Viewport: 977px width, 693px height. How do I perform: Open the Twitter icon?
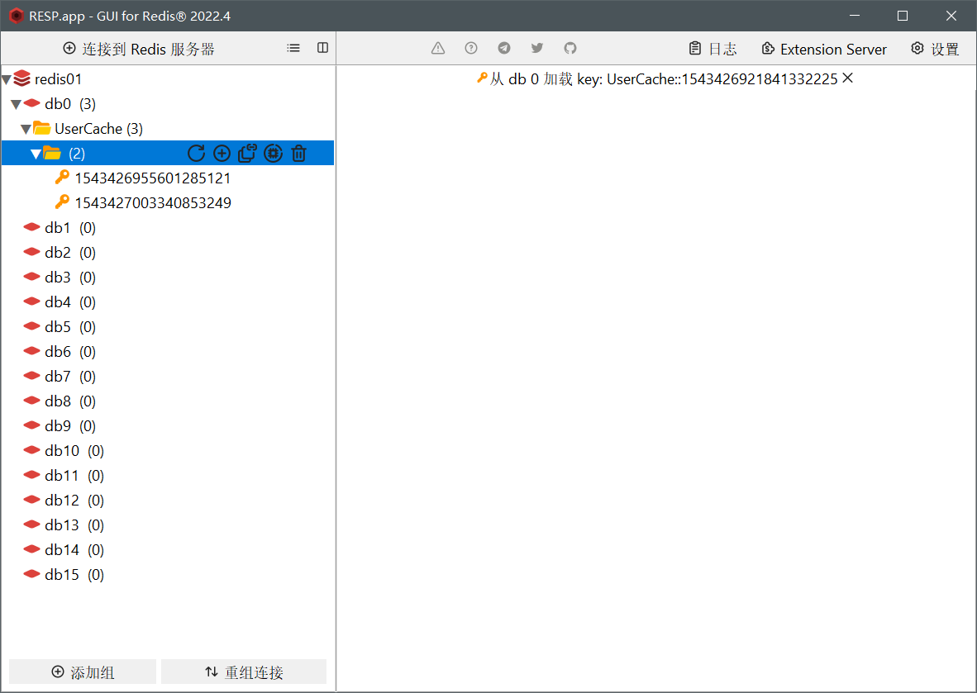537,48
